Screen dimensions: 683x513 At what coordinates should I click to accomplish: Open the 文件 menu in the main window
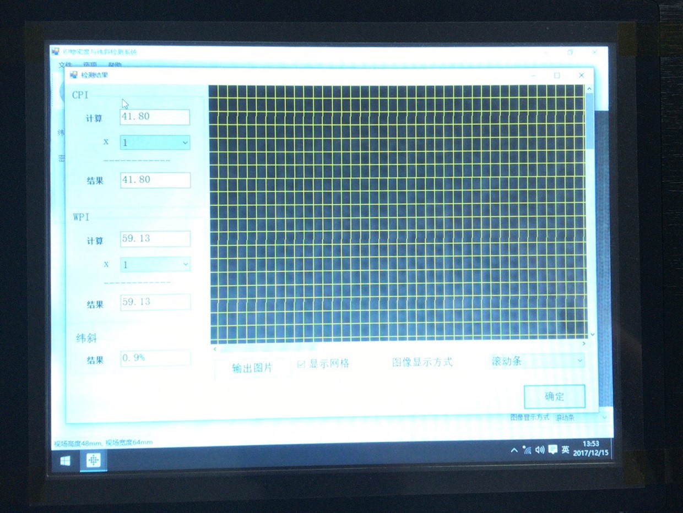(65, 65)
